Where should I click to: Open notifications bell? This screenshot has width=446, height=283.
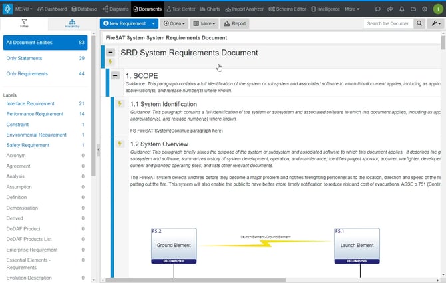pos(401,9)
